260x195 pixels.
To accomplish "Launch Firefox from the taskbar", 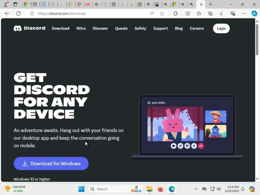I will [x=160, y=189].
